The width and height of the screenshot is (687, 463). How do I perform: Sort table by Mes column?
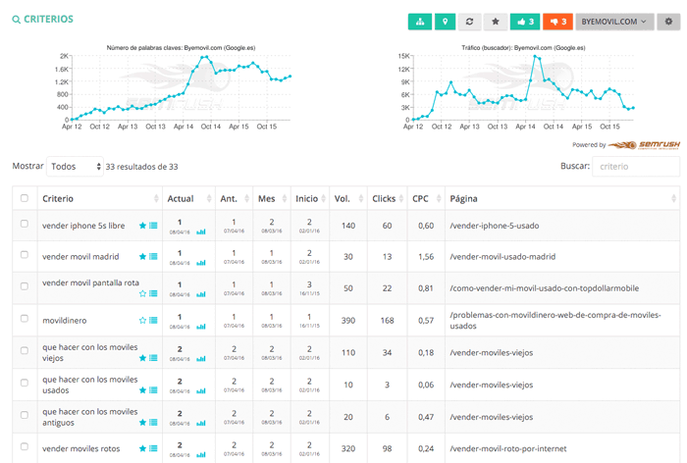pos(272,198)
